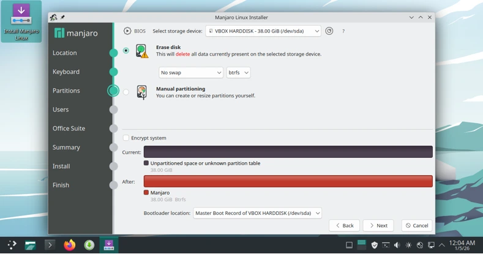Open the storage device dropdown
Screen dimensions: 483x254
pyautogui.click(x=263, y=31)
